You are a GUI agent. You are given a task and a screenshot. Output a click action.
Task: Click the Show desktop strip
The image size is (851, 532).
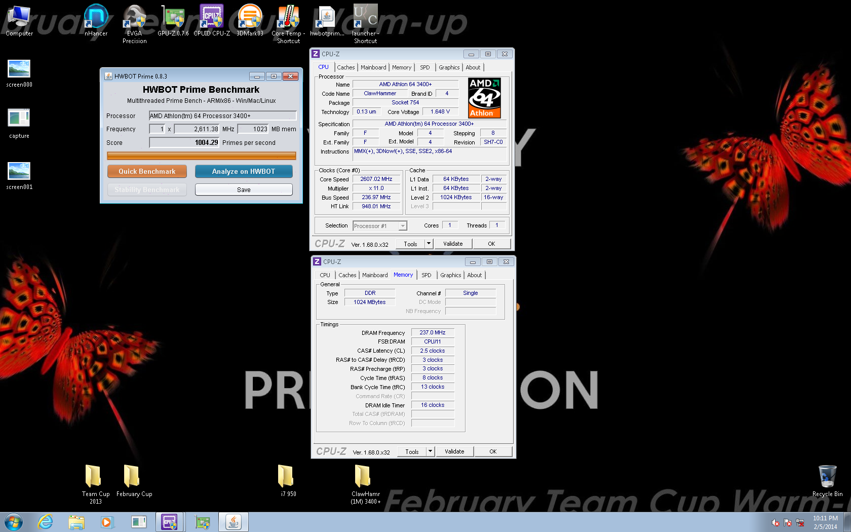[847, 522]
